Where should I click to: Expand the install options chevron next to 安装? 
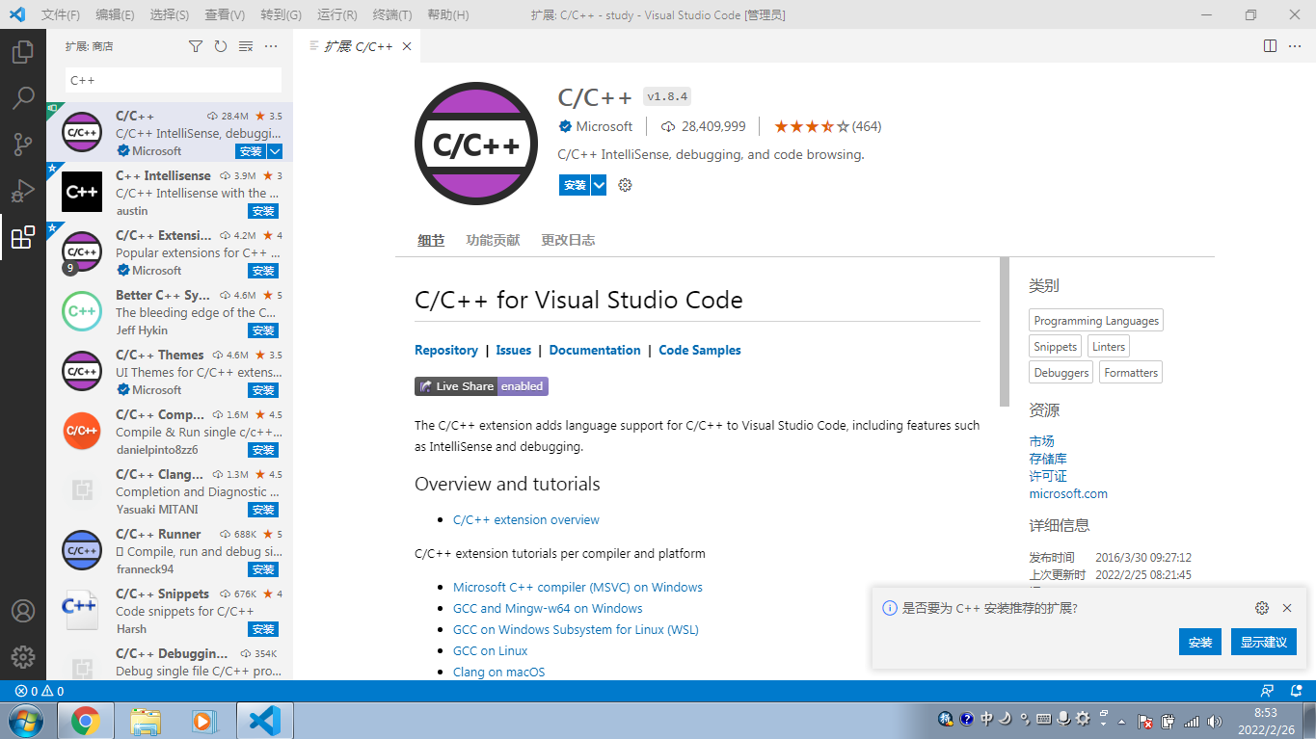click(x=599, y=184)
